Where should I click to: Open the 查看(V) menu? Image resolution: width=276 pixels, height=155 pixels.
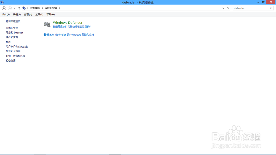pyautogui.click(x=28, y=14)
